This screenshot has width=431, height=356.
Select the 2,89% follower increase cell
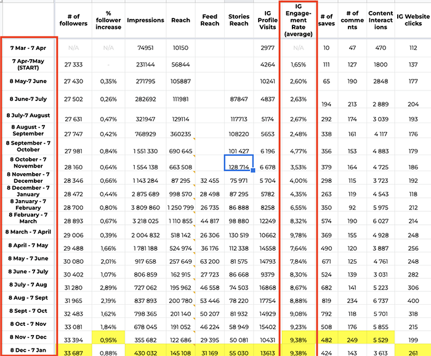tap(108, 288)
